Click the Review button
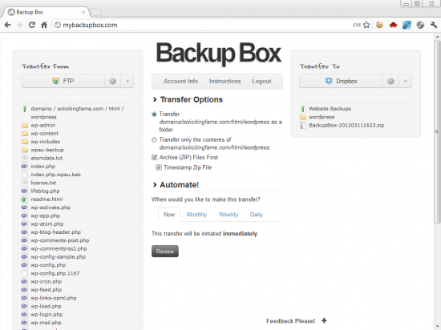Viewport: 441px width, 330px height. (165, 251)
